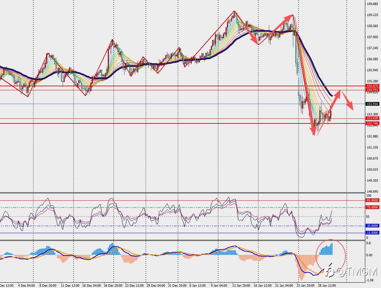The image size is (381, 288).
Task: Click the 151.335 price axis value
Action: (x=372, y=148)
